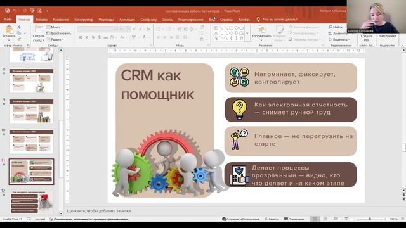Select slide 8 thumbnail

pos(31,80)
